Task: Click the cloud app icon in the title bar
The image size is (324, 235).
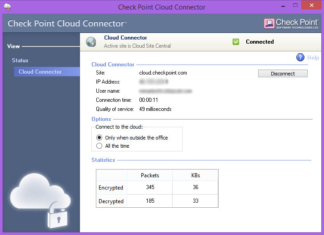Action: pos(7,7)
